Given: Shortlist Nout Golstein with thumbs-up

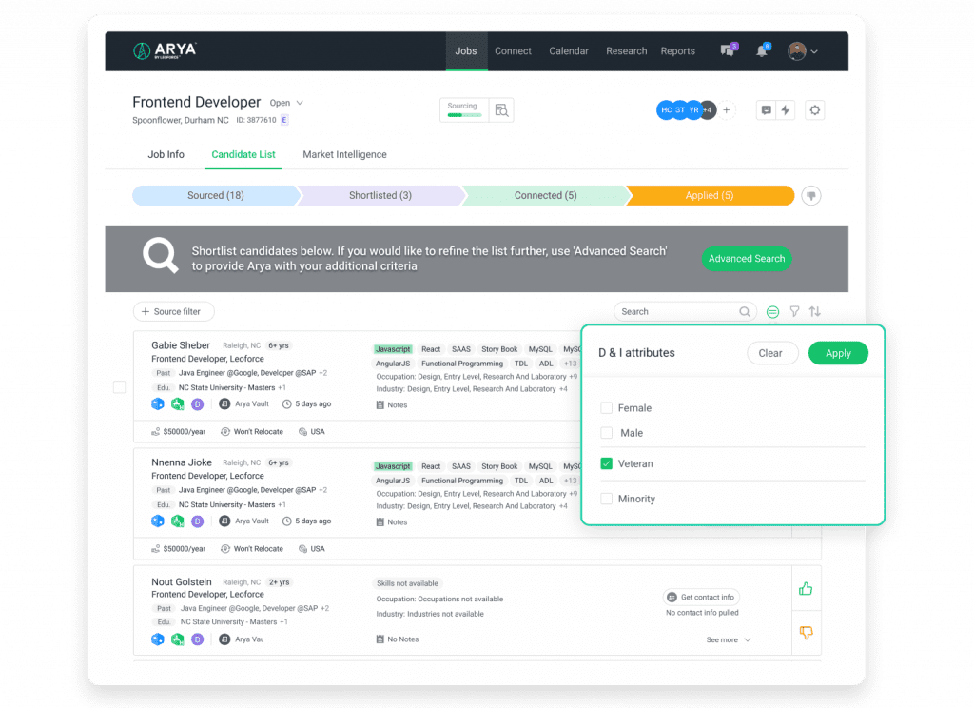Looking at the screenshot, I should coord(806,589).
